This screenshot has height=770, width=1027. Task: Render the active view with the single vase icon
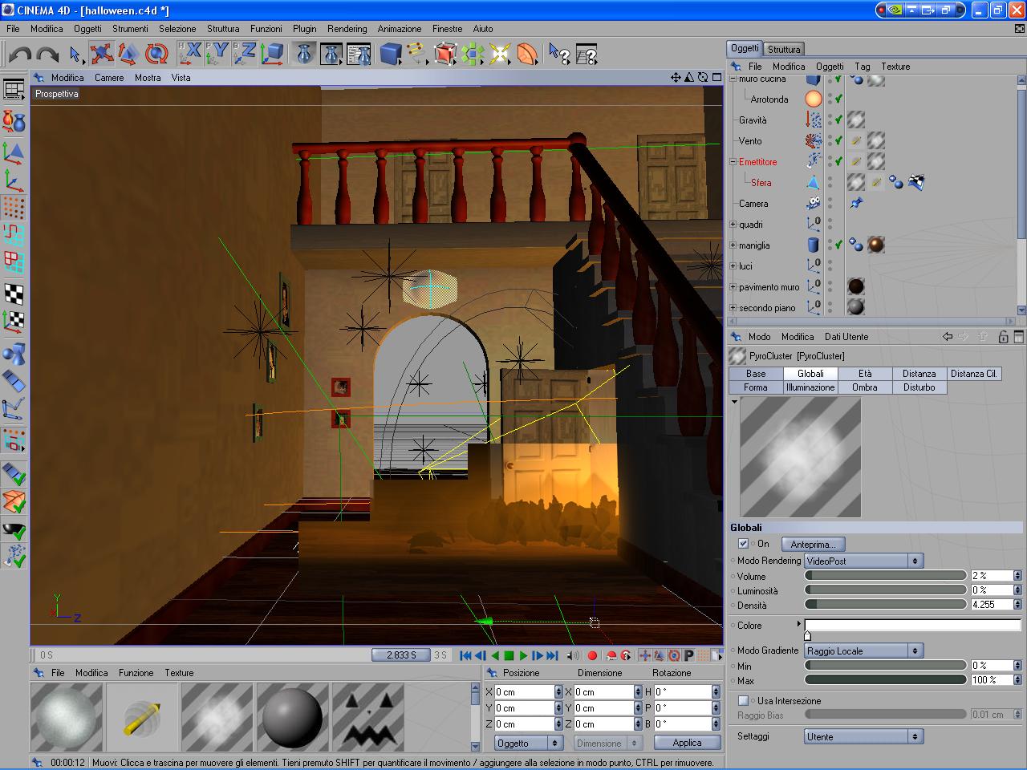(304, 54)
